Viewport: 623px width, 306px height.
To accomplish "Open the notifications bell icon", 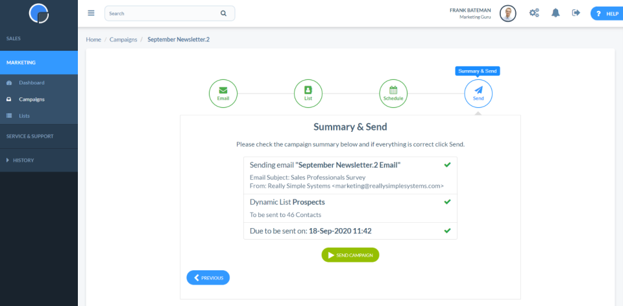I will pos(556,13).
